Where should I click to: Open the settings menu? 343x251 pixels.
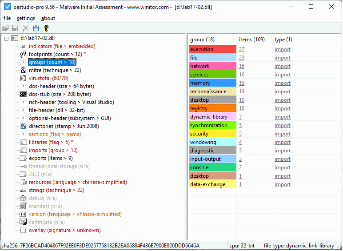26,18
